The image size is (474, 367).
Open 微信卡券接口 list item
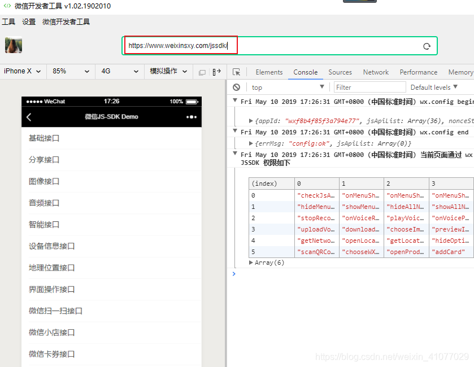click(111, 354)
